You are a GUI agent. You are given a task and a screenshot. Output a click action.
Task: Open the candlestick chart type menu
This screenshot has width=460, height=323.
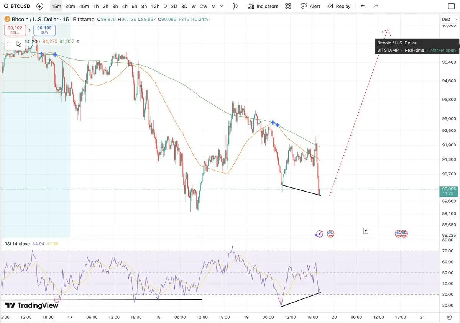pyautogui.click(x=235, y=6)
